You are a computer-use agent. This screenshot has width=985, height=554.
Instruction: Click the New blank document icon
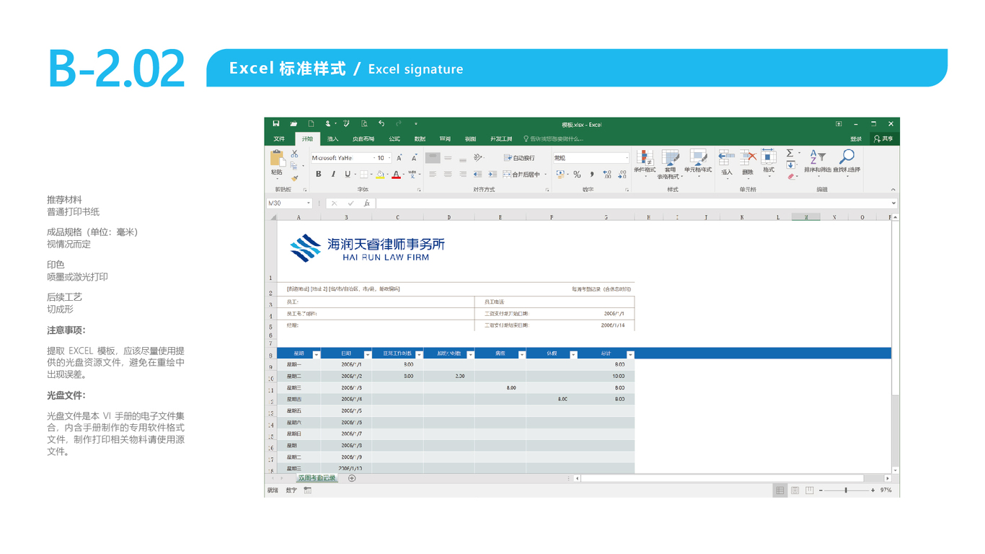tap(311, 124)
